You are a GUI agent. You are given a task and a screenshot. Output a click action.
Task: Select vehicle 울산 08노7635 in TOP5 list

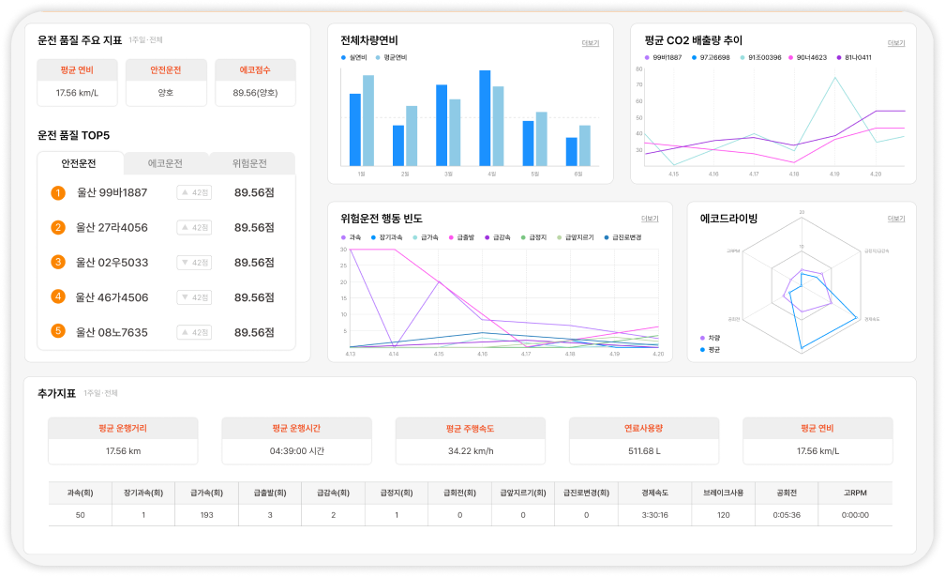pyautogui.click(x=112, y=332)
